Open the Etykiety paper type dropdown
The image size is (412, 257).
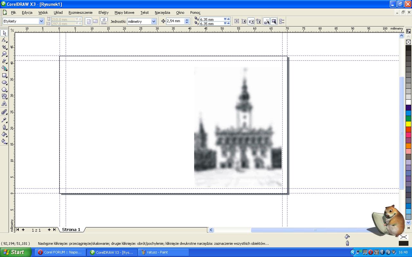click(x=41, y=21)
